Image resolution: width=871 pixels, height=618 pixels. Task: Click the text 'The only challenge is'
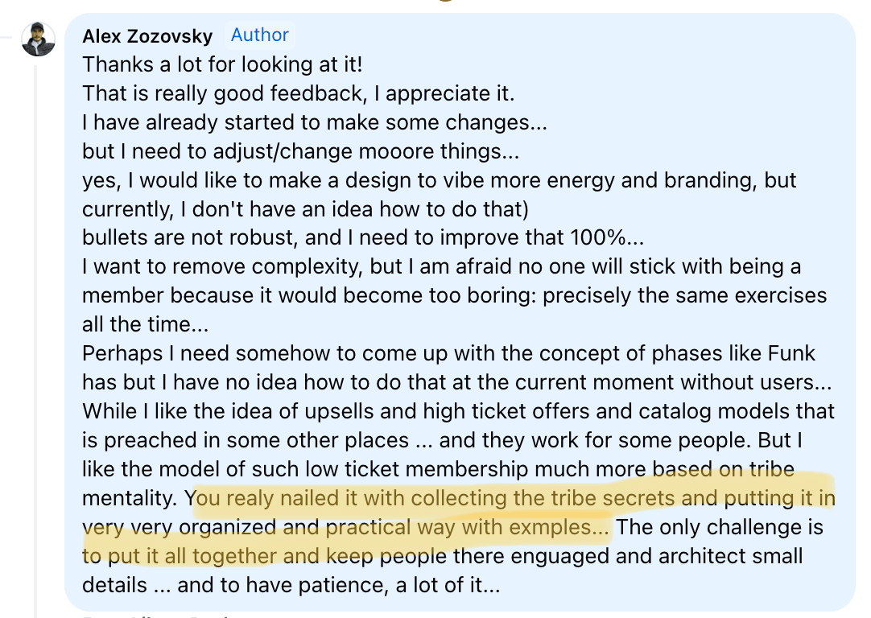[720, 527]
